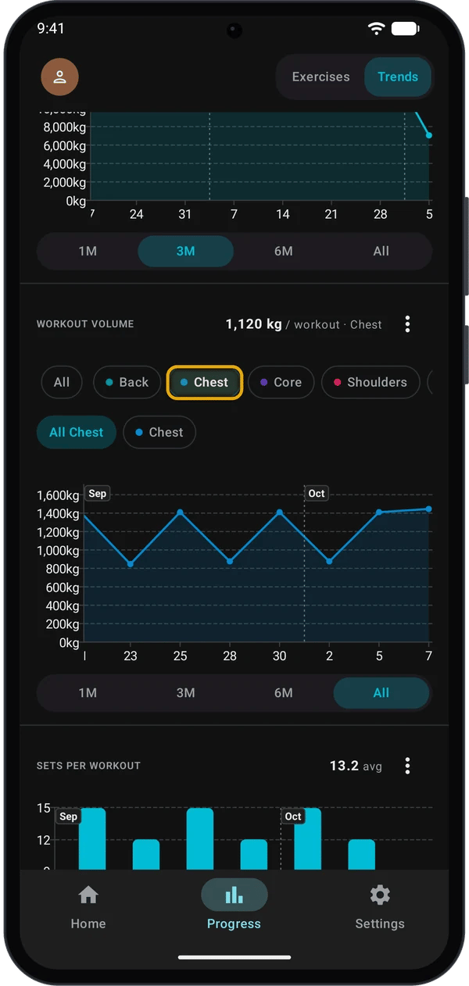The image size is (469, 986).
Task: Select the Chest sub-filter with blue dot
Action: click(159, 432)
